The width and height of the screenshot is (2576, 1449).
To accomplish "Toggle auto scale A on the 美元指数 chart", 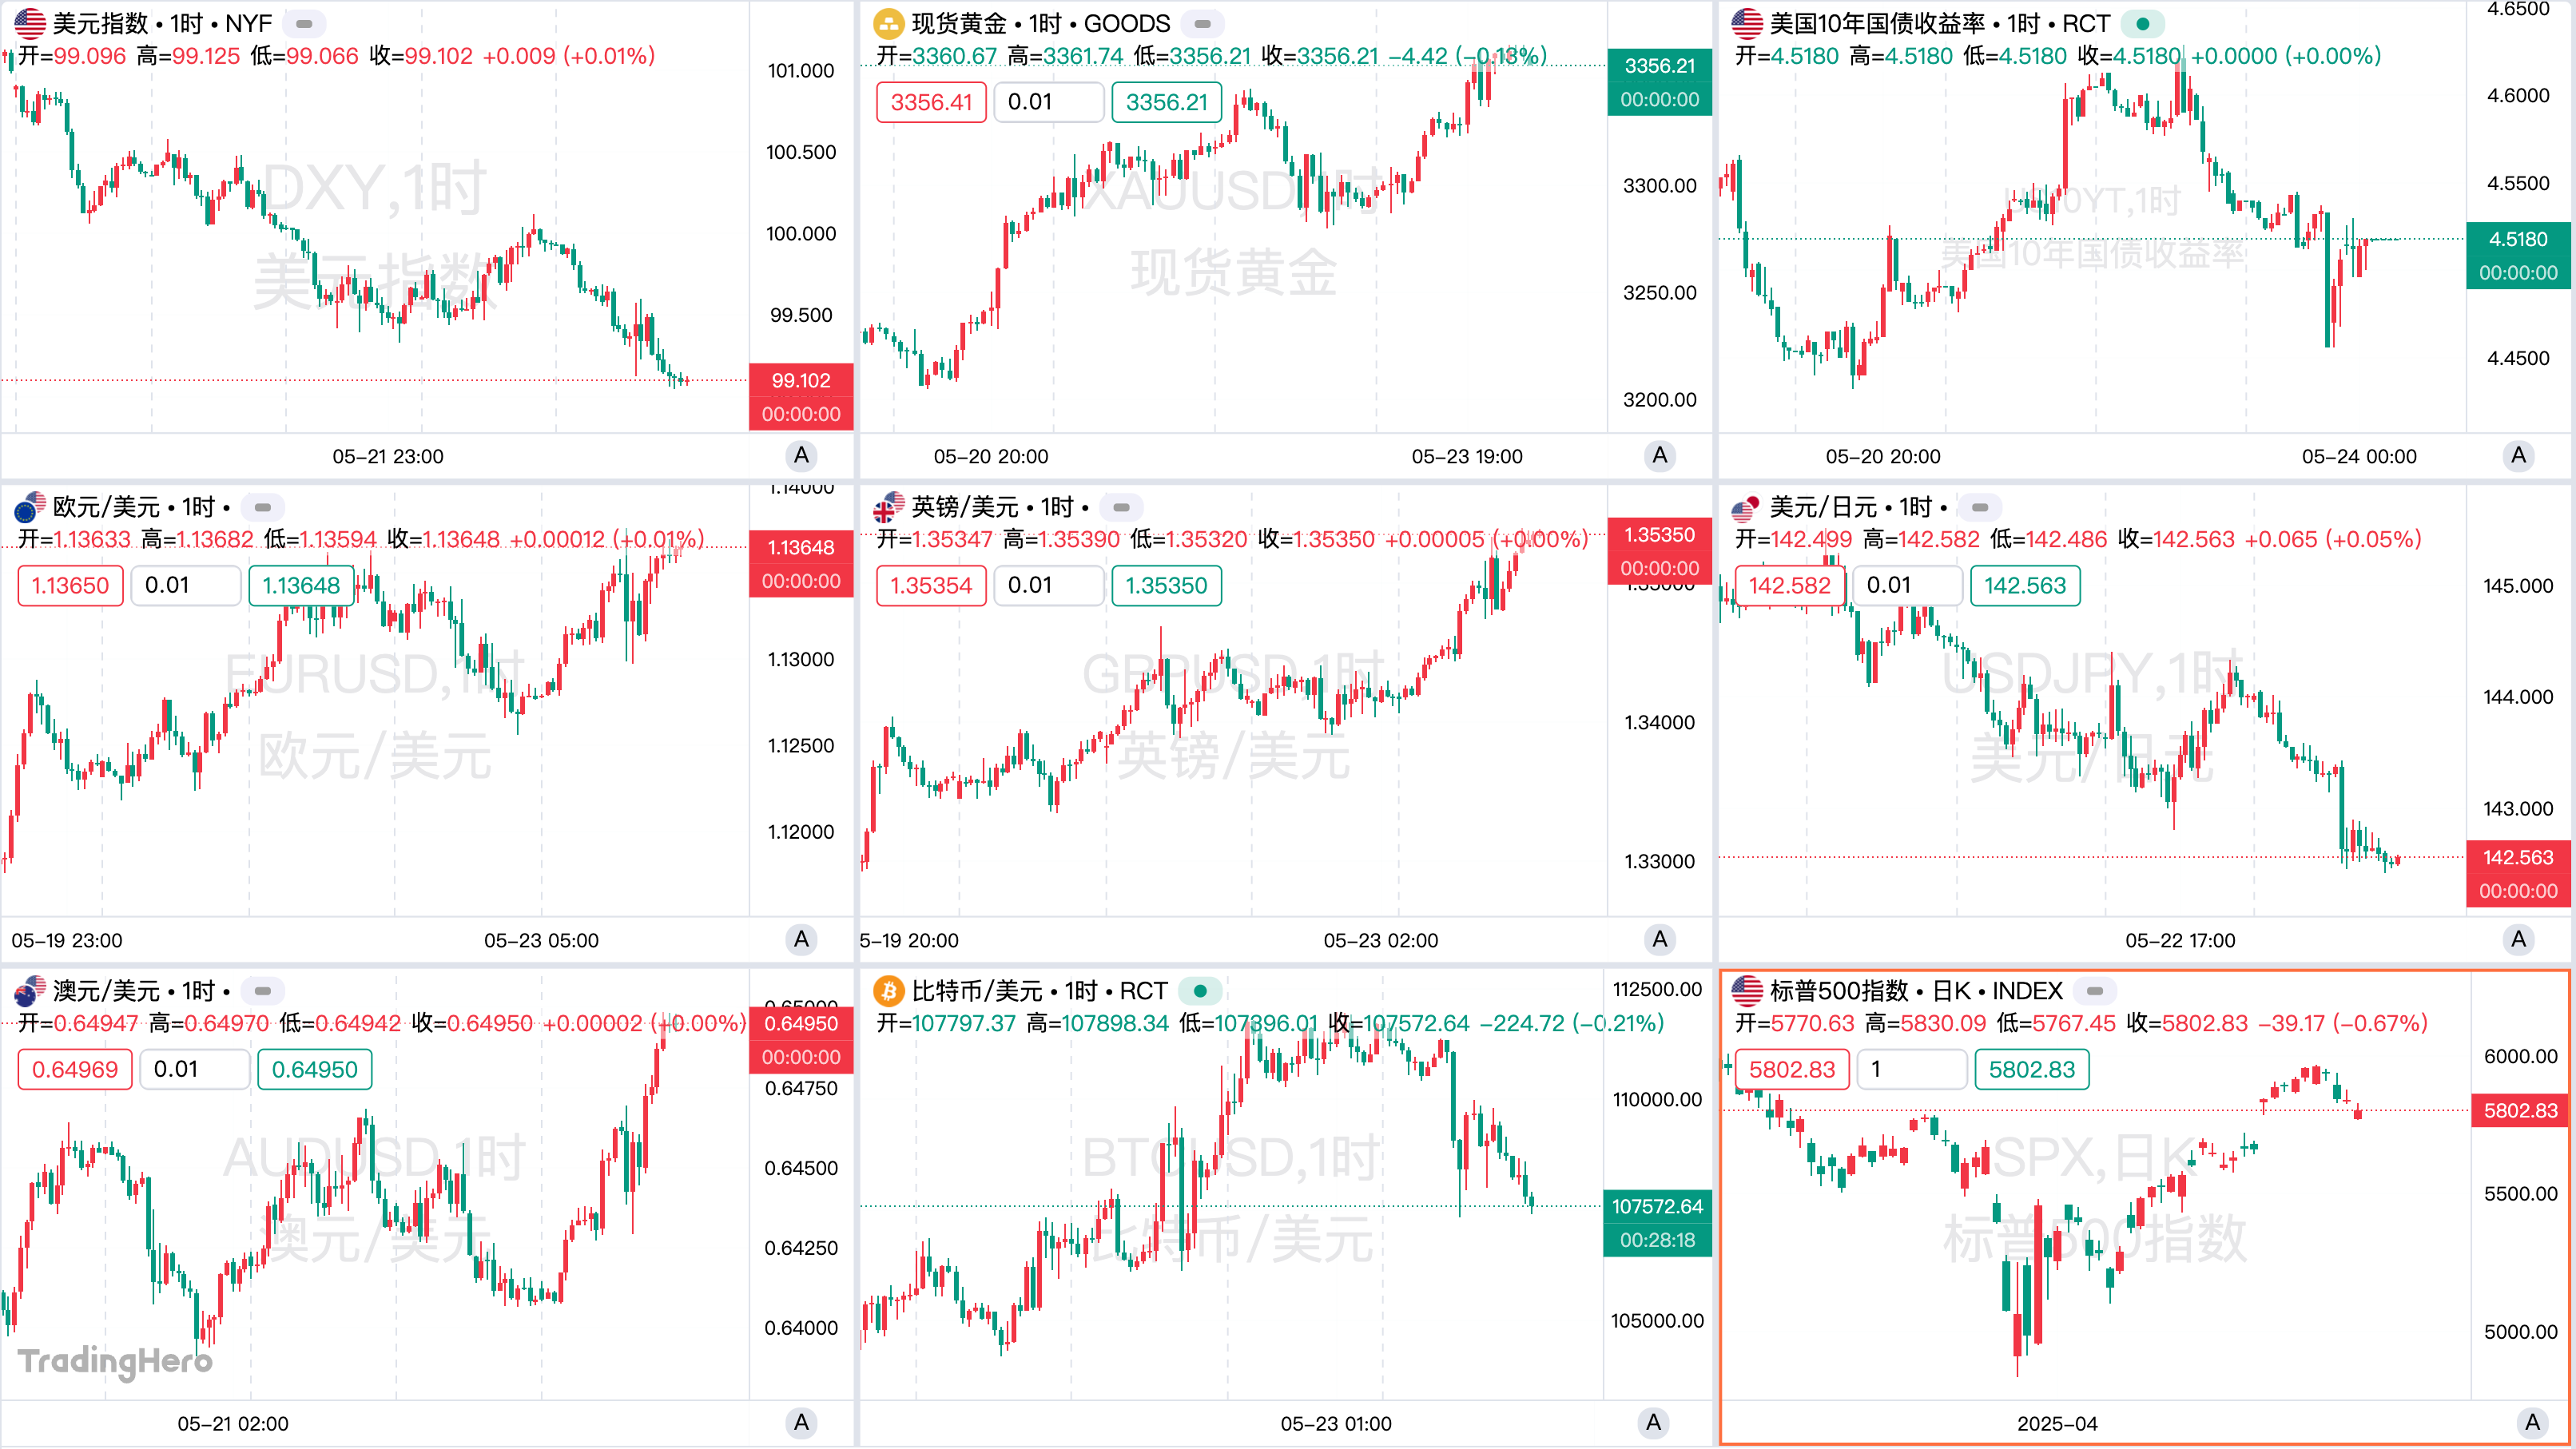I will (801, 456).
